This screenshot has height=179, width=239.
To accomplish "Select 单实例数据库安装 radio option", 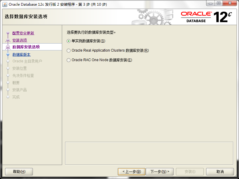I will pos(86,41).
